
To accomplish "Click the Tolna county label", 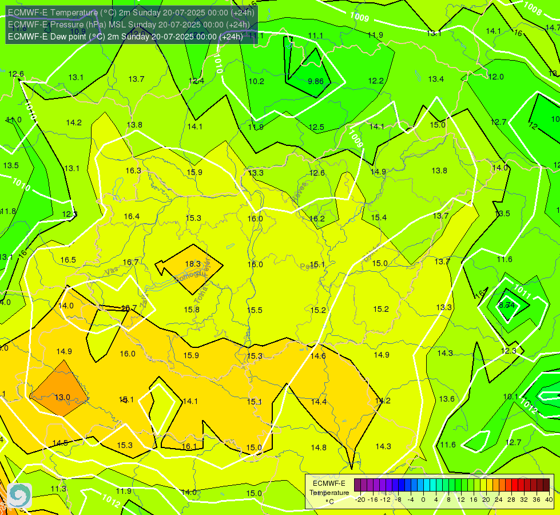I will coord(201,295).
